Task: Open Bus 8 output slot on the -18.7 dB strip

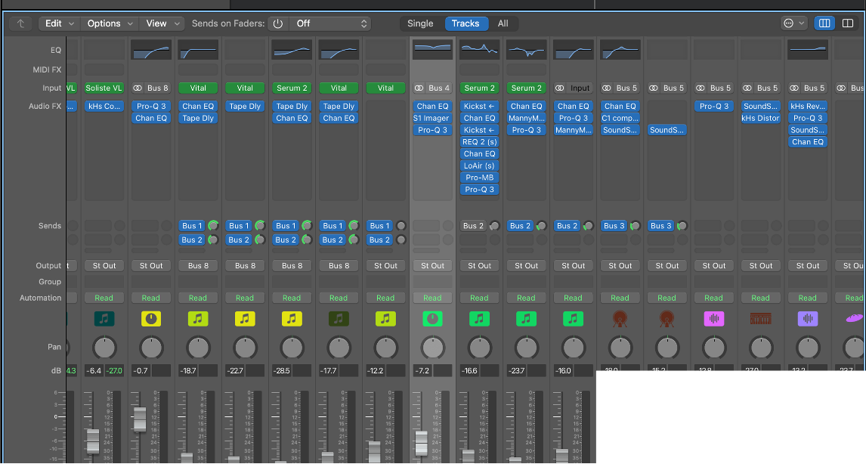Action: tap(198, 266)
